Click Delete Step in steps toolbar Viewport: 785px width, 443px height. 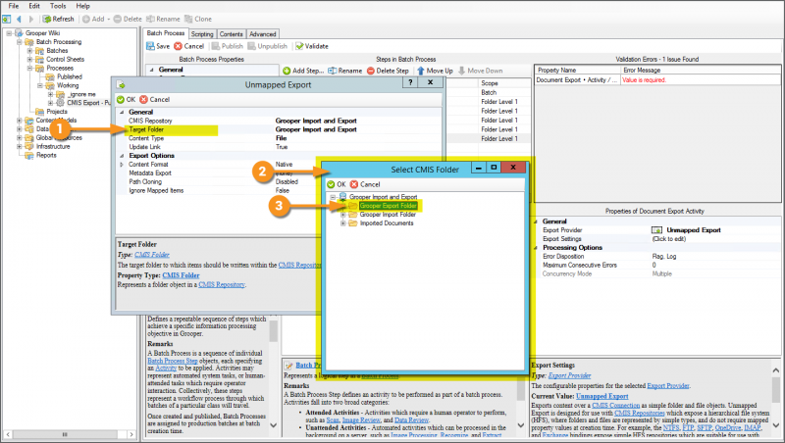click(388, 71)
